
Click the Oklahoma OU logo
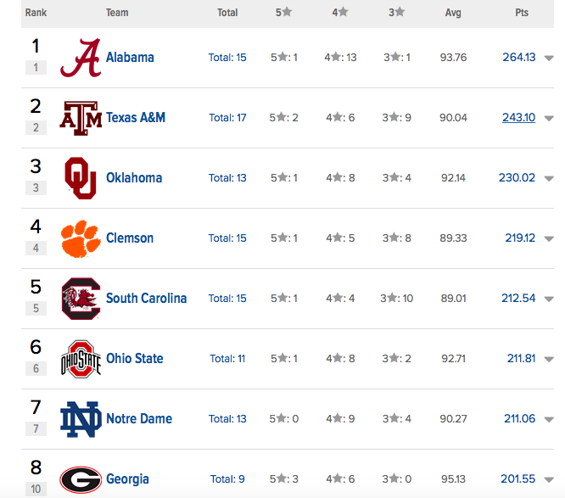point(81,178)
